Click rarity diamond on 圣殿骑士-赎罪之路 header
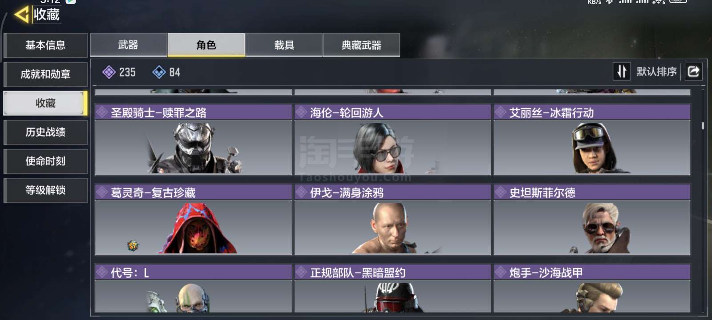 point(102,112)
